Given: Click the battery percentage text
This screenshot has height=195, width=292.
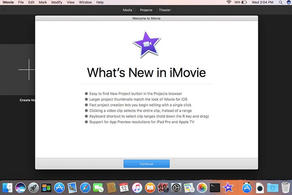Looking at the screenshot, I should [237, 2].
